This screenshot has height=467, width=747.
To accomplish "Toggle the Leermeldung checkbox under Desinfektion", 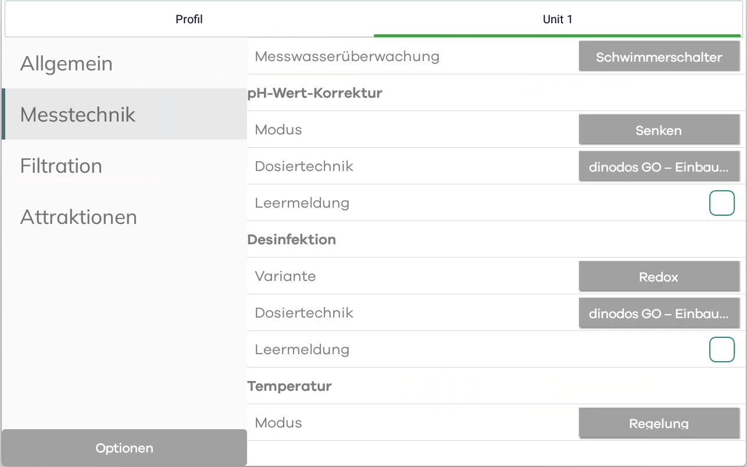I will click(722, 350).
